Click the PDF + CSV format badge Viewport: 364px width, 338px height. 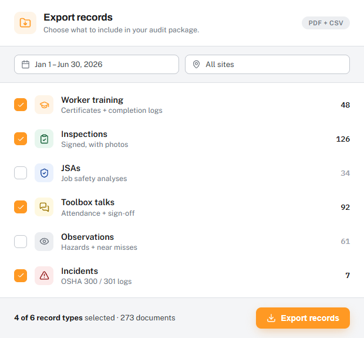[326, 23]
